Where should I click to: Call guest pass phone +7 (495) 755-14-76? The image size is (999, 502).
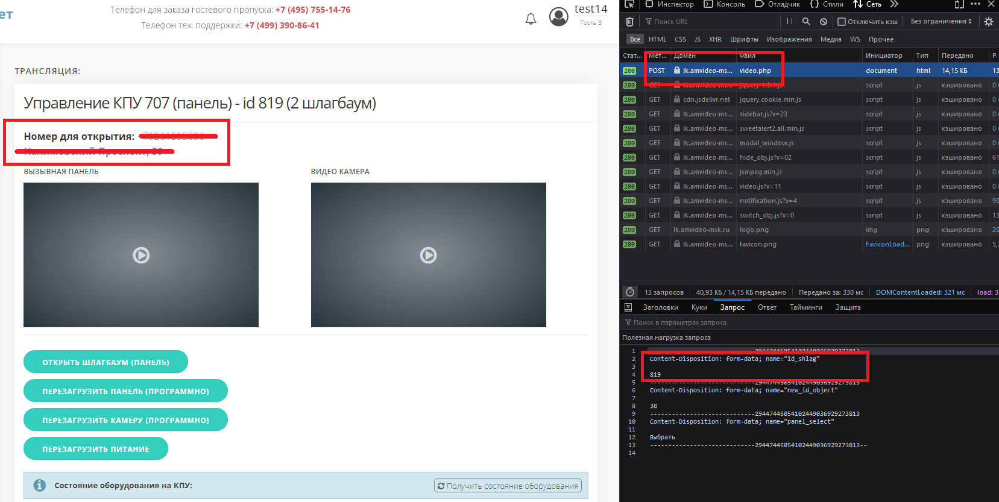tap(313, 10)
